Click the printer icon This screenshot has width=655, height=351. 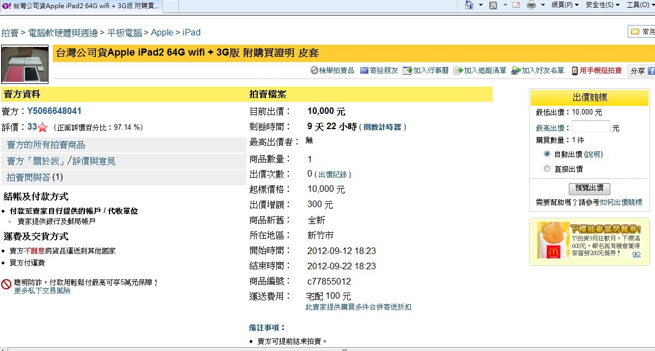click(x=531, y=5)
